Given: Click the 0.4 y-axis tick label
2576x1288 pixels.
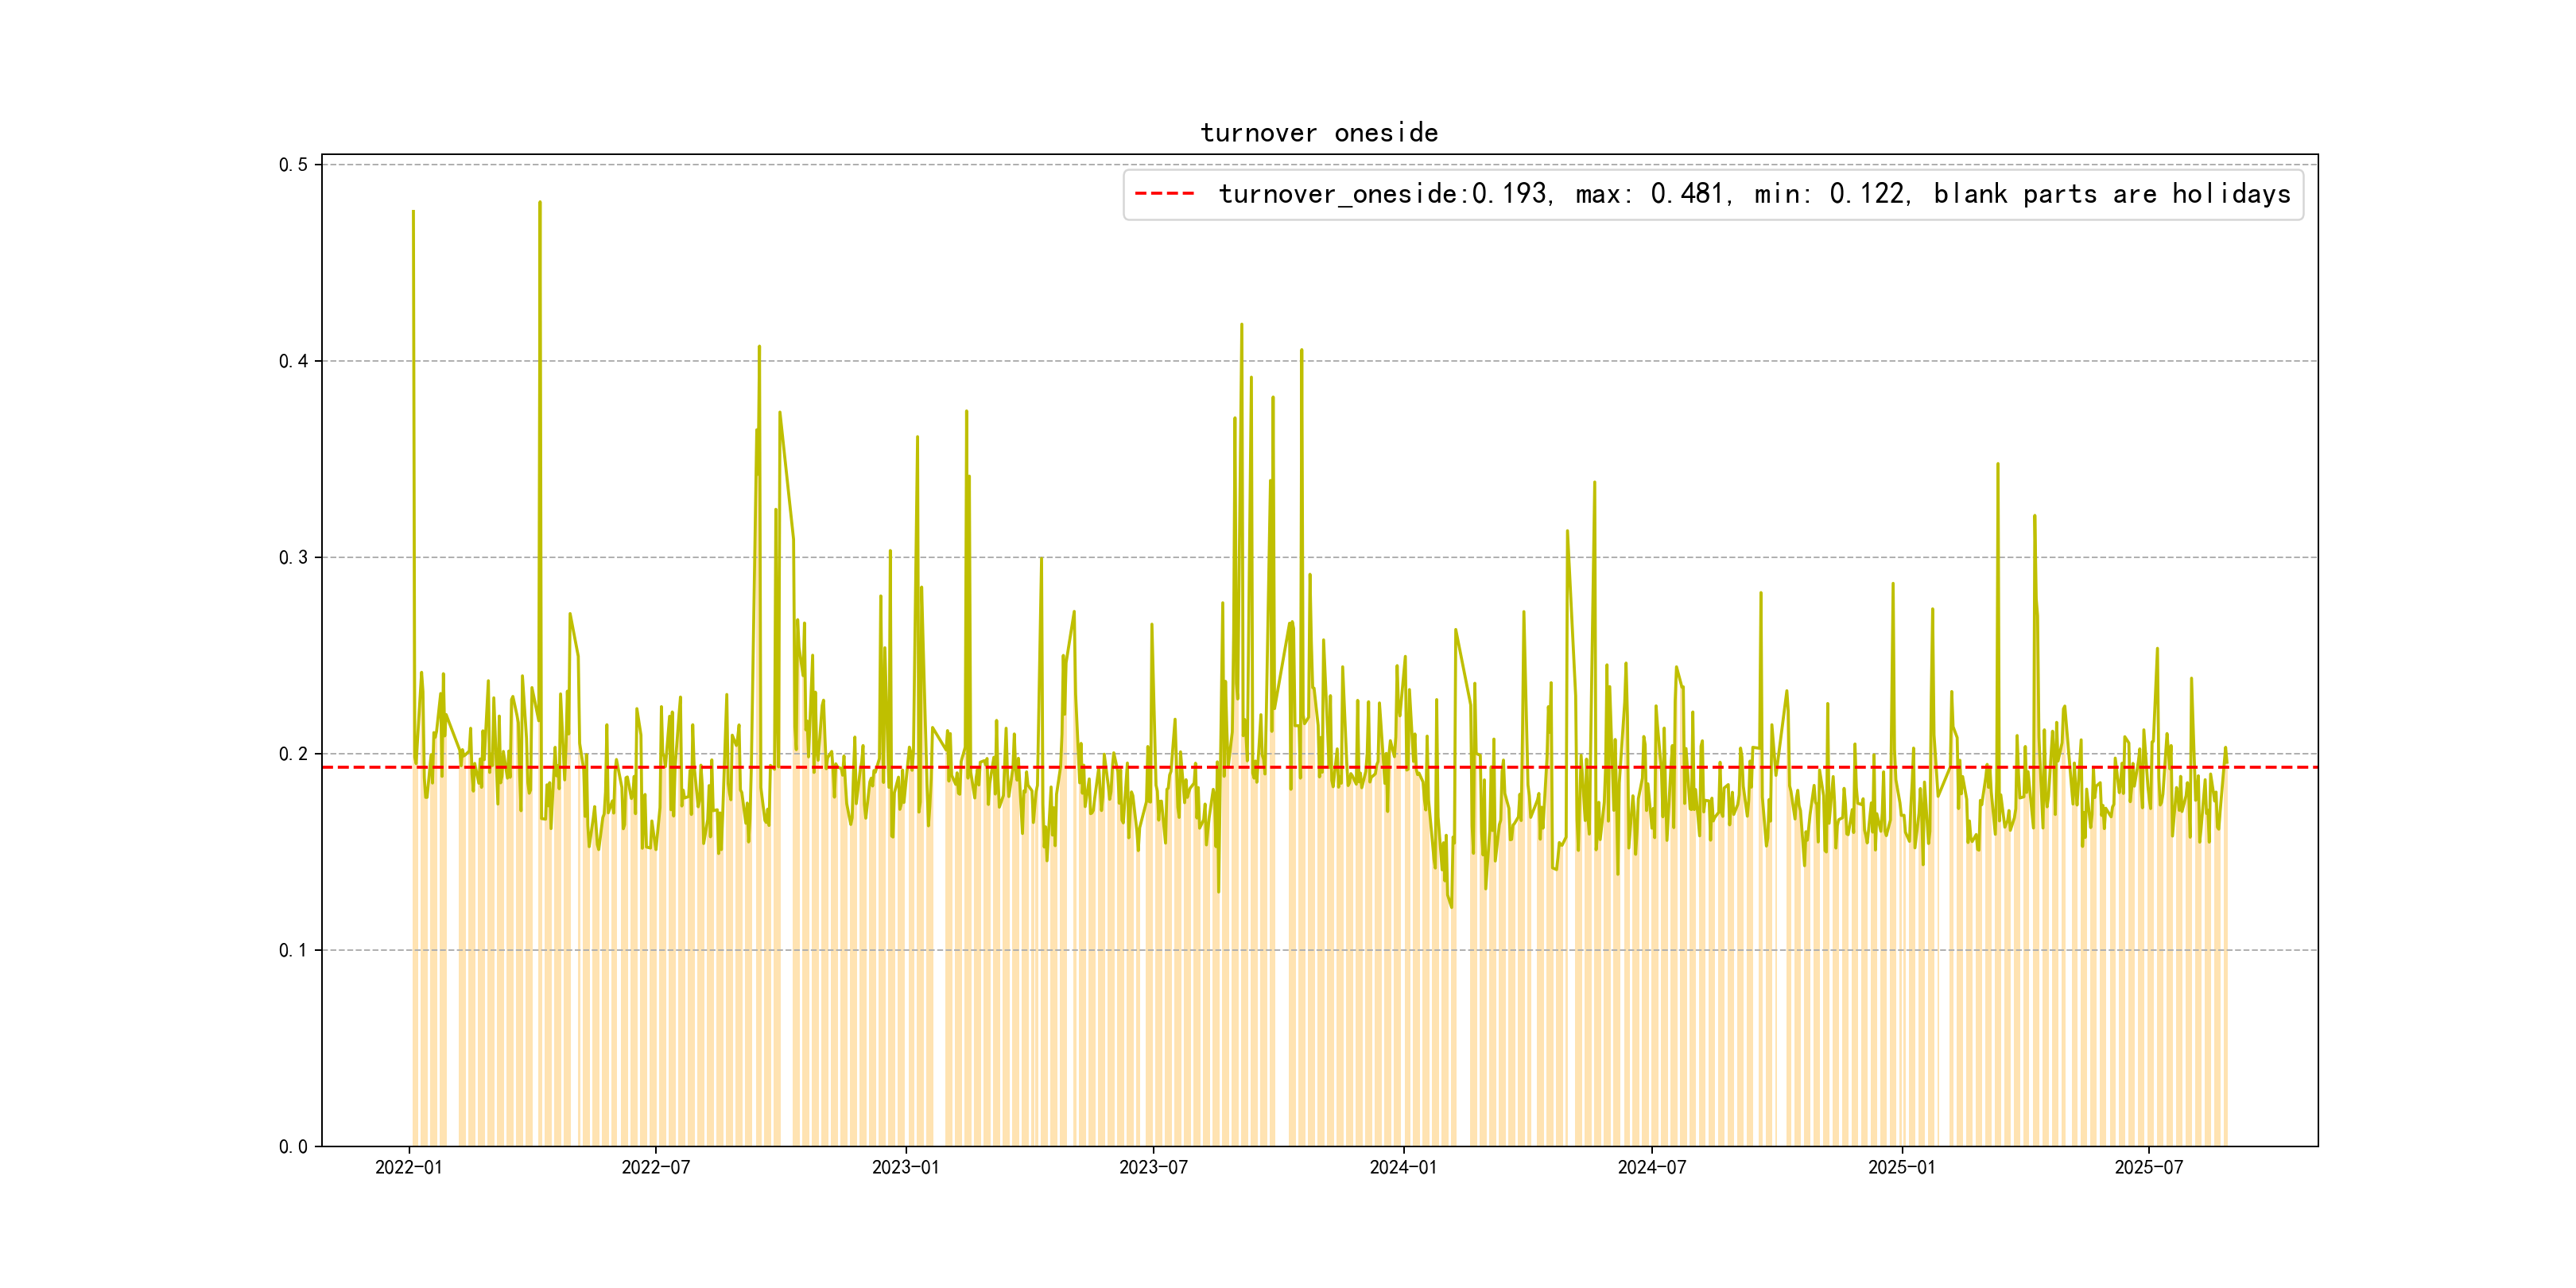Looking at the screenshot, I should tap(293, 361).
